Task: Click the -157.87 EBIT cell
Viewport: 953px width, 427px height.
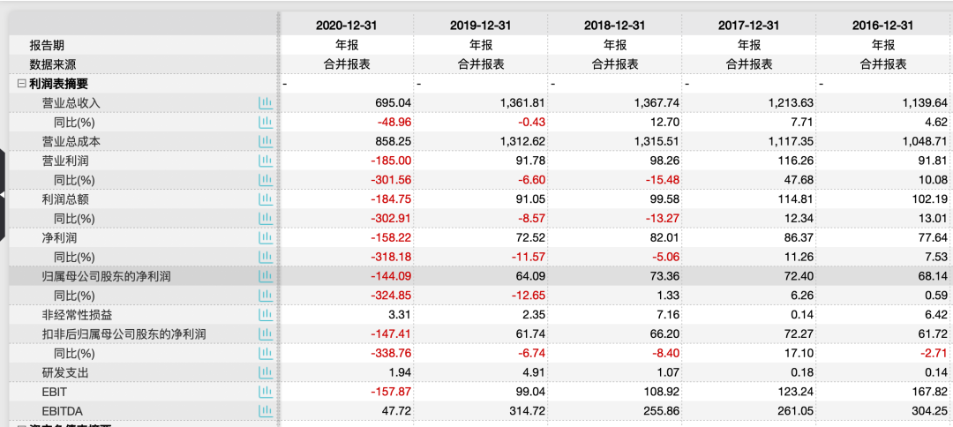Action: 392,392
